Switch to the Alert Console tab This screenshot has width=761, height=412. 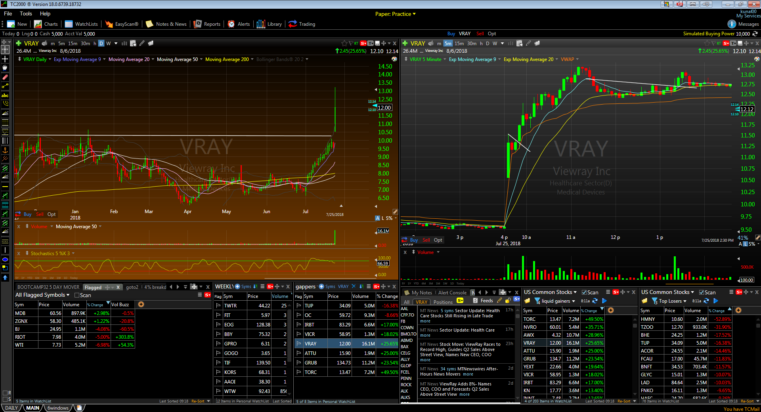click(x=452, y=293)
